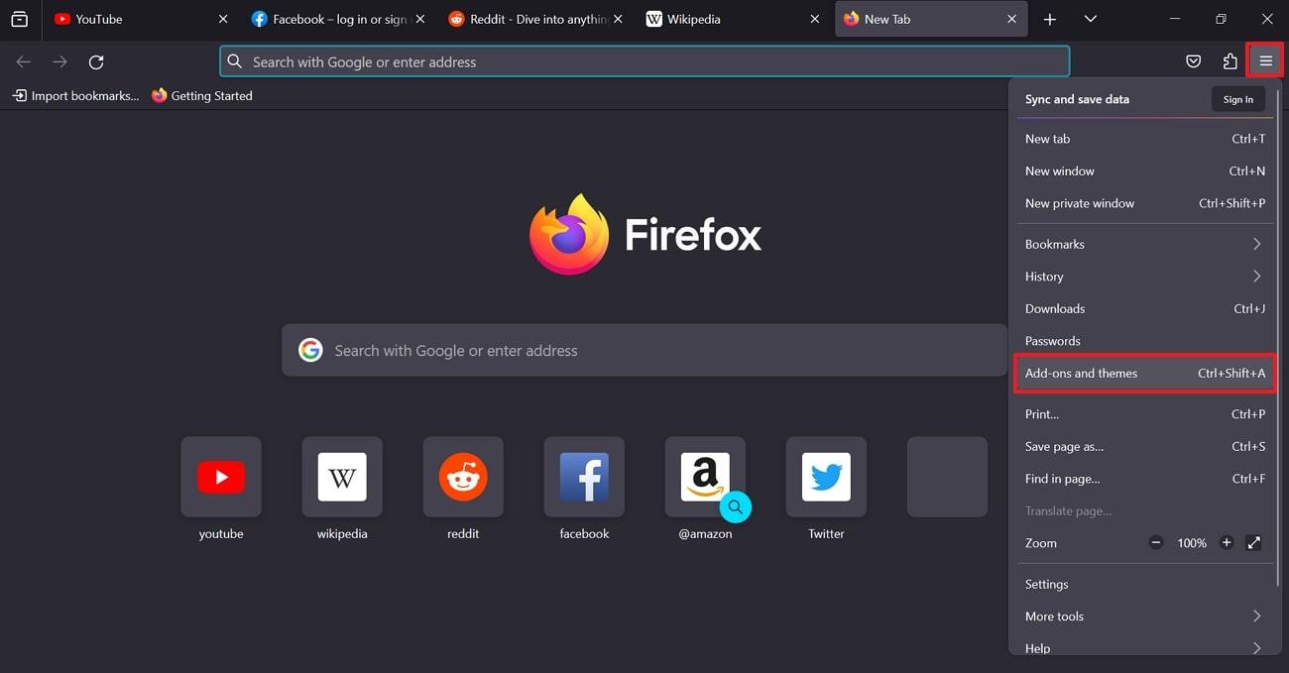Open Add-ons and themes
The height and width of the screenshot is (673, 1289).
(1144, 373)
